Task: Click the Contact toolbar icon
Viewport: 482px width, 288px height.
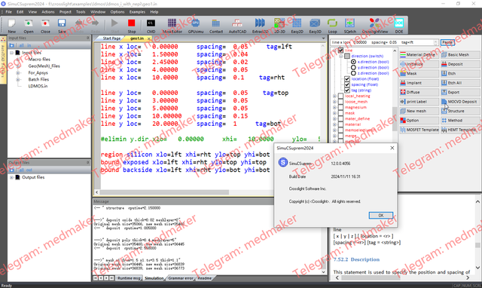Action: tap(216, 23)
